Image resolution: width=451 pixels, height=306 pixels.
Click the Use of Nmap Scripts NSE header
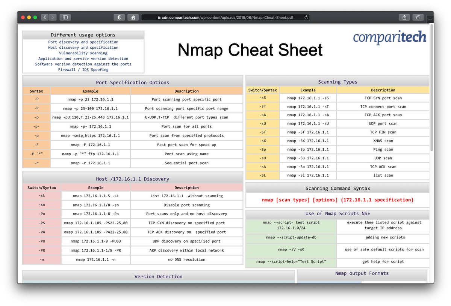pos(337,214)
